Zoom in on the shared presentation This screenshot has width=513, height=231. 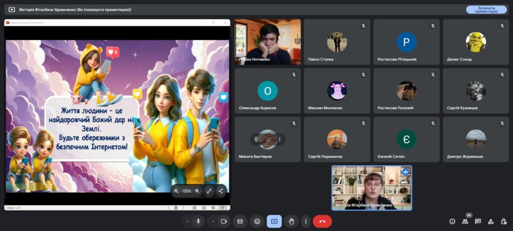pyautogui.click(x=197, y=191)
